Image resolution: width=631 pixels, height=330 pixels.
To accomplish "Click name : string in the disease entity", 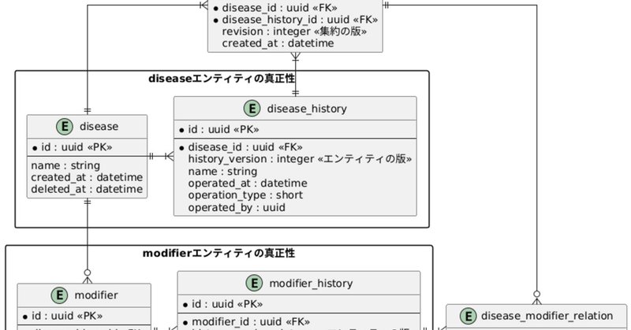I will [x=65, y=165].
